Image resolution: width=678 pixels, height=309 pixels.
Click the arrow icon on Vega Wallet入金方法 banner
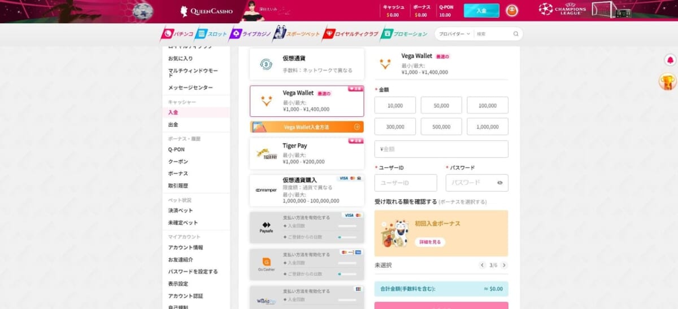(x=357, y=127)
